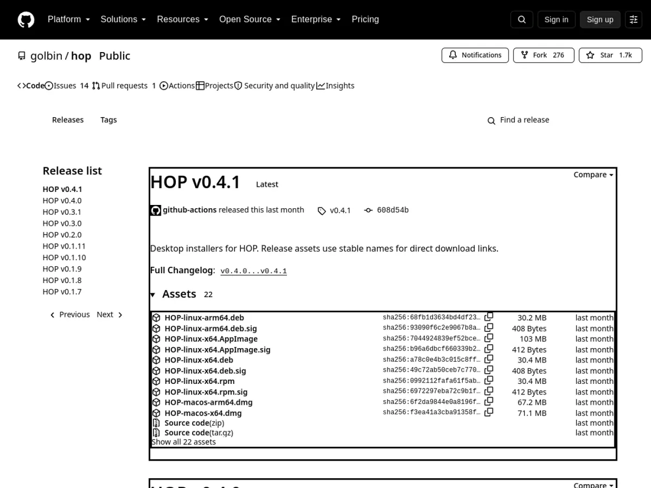Select HOP v0.4.0 in release list
The width and height of the screenshot is (651, 488).
pyautogui.click(x=62, y=201)
